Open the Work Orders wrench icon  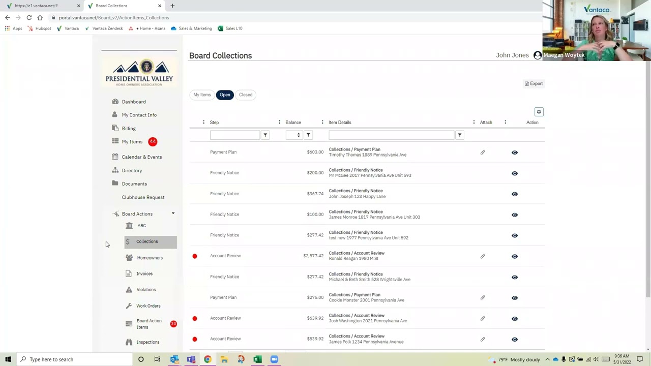129,306
